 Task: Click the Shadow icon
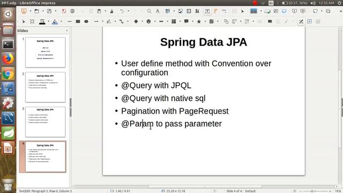[x=270, y=21]
